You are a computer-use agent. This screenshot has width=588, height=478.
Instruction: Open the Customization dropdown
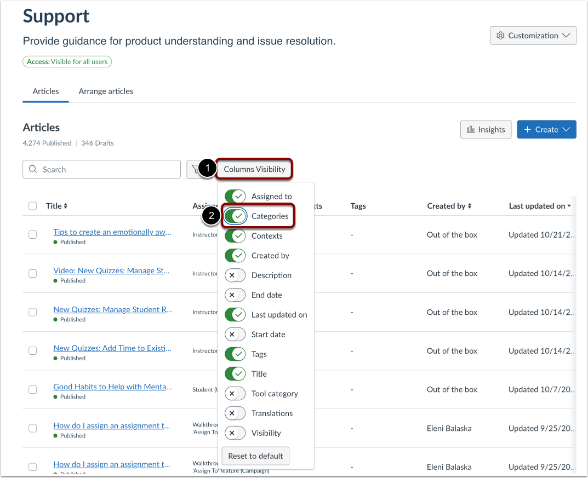click(x=533, y=36)
